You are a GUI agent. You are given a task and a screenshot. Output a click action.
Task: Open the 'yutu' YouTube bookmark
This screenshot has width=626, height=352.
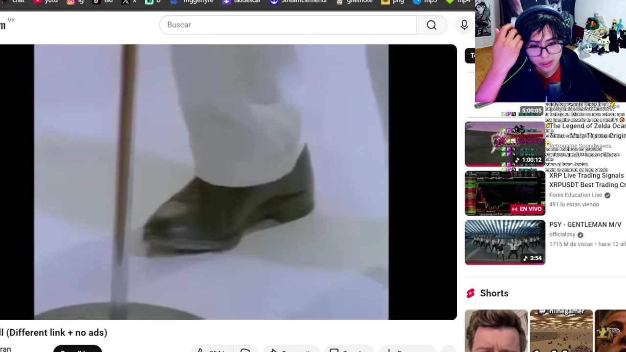(x=45, y=1)
